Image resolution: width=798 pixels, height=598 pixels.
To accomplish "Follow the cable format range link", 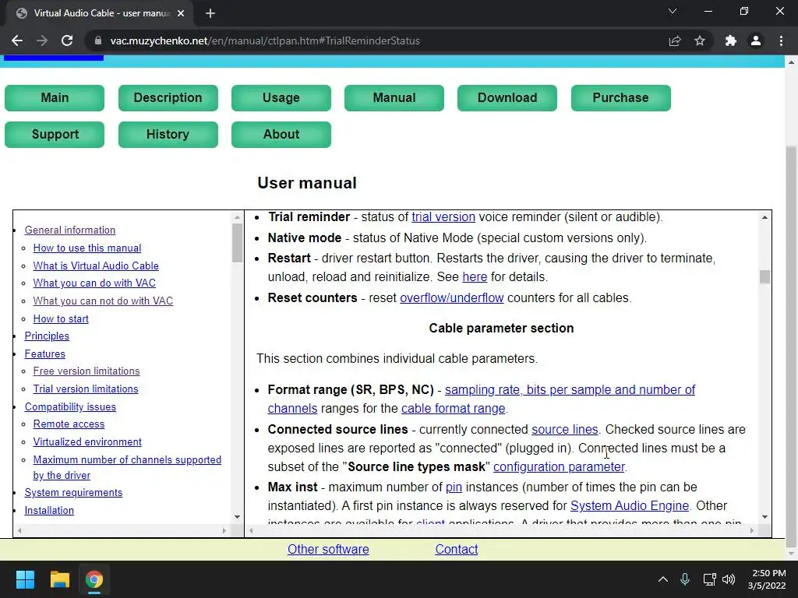I will [x=453, y=409].
